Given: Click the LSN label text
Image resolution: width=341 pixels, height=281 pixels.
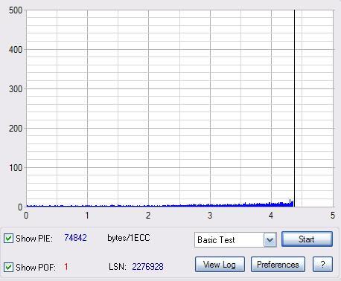Looking at the screenshot, I should point(118,267).
